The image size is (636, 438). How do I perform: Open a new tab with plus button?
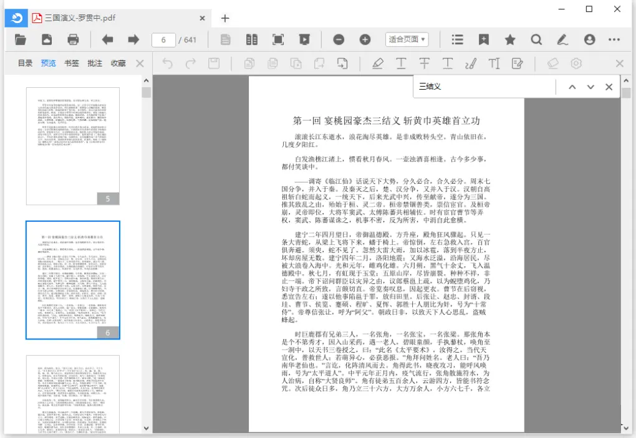[x=225, y=18]
